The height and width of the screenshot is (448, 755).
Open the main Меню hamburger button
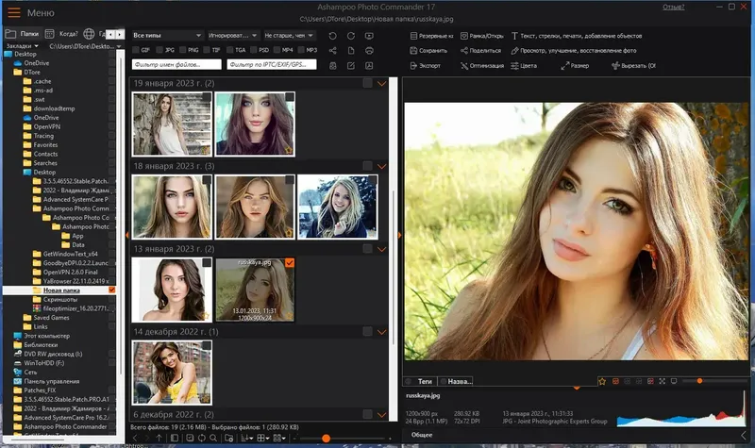[12, 12]
